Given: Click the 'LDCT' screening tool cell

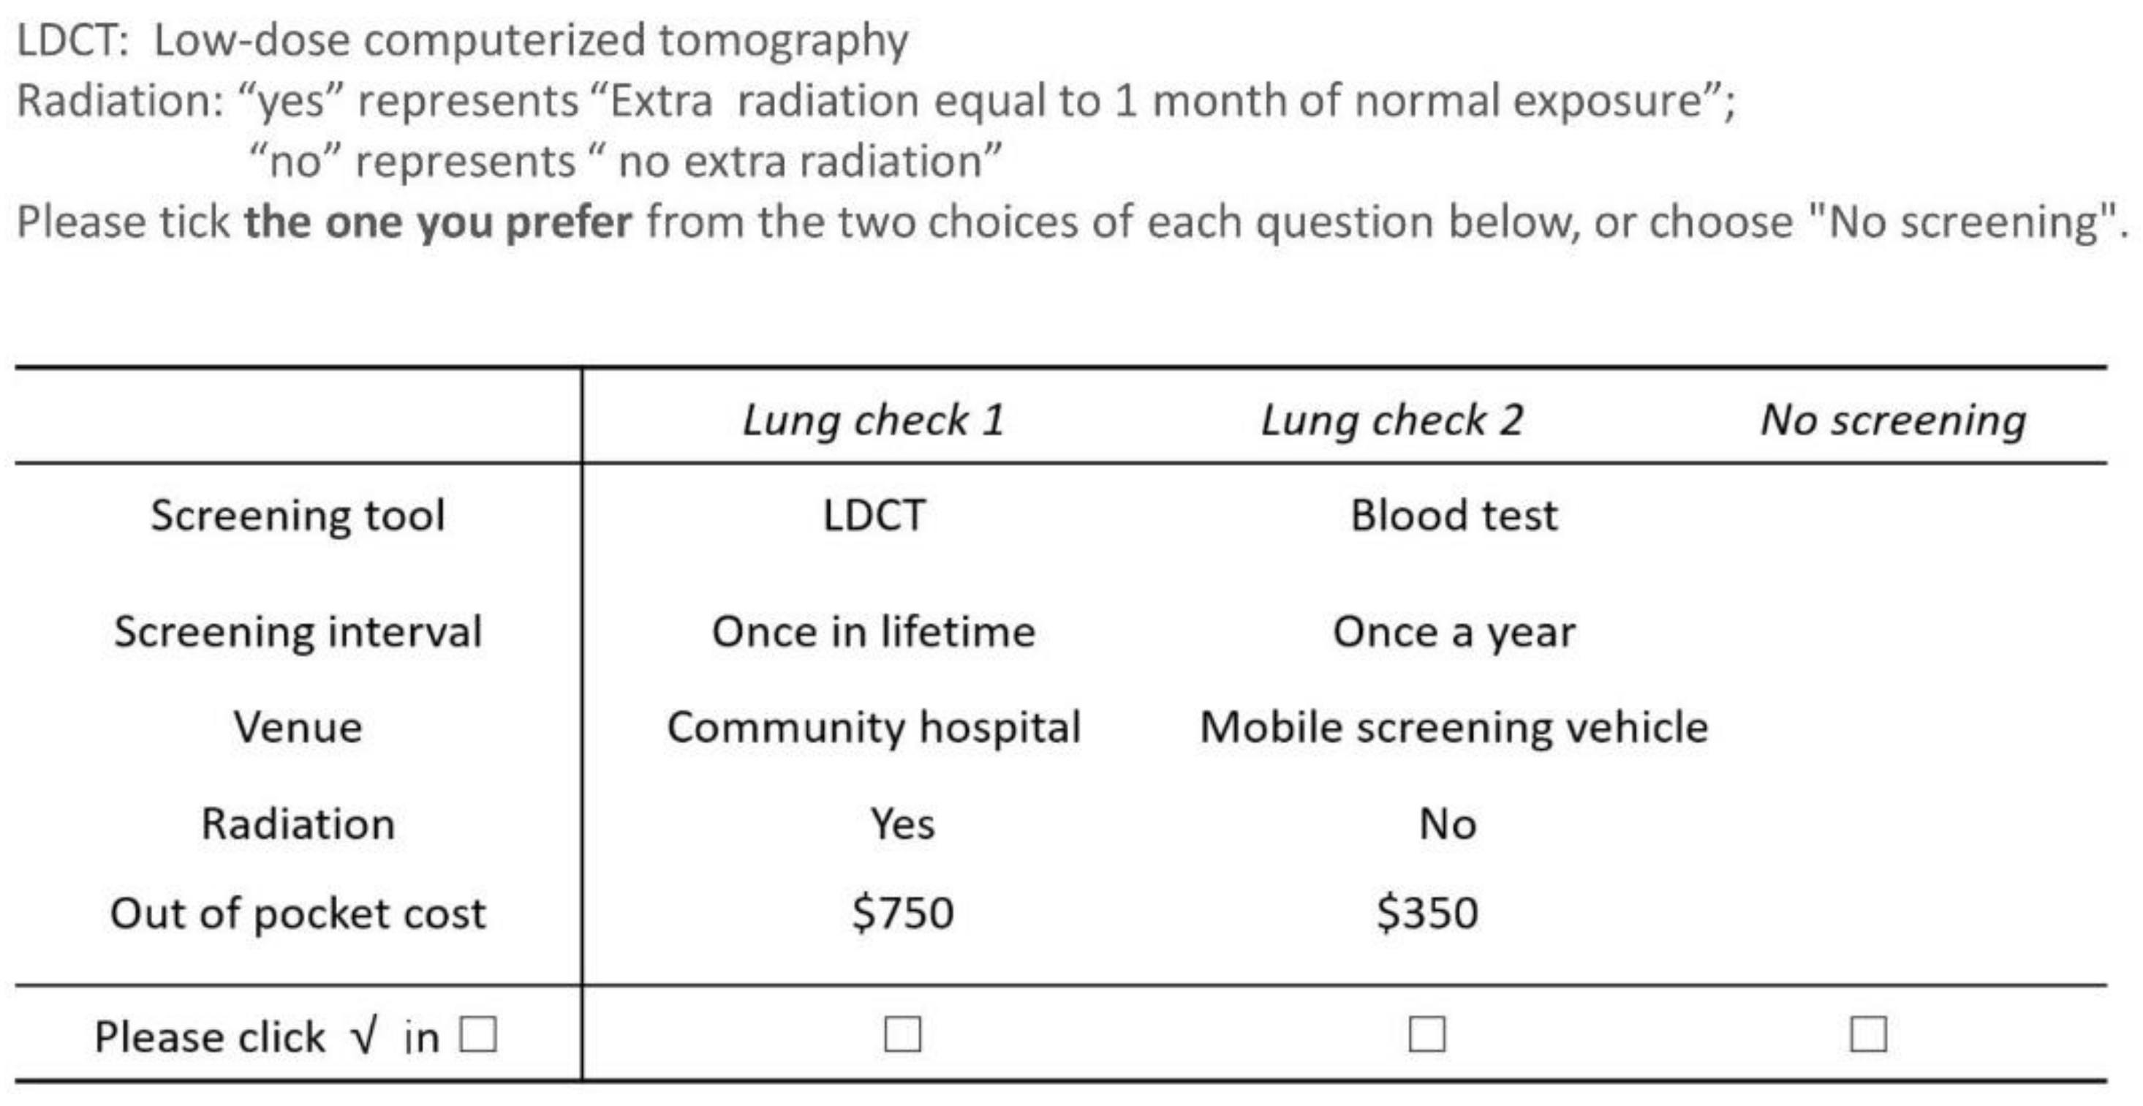Looking at the screenshot, I should tap(874, 515).
